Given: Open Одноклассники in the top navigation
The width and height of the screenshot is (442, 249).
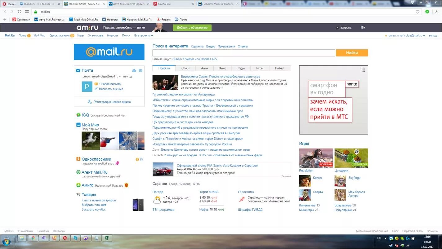Looking at the screenshot, I should click(x=59, y=35).
